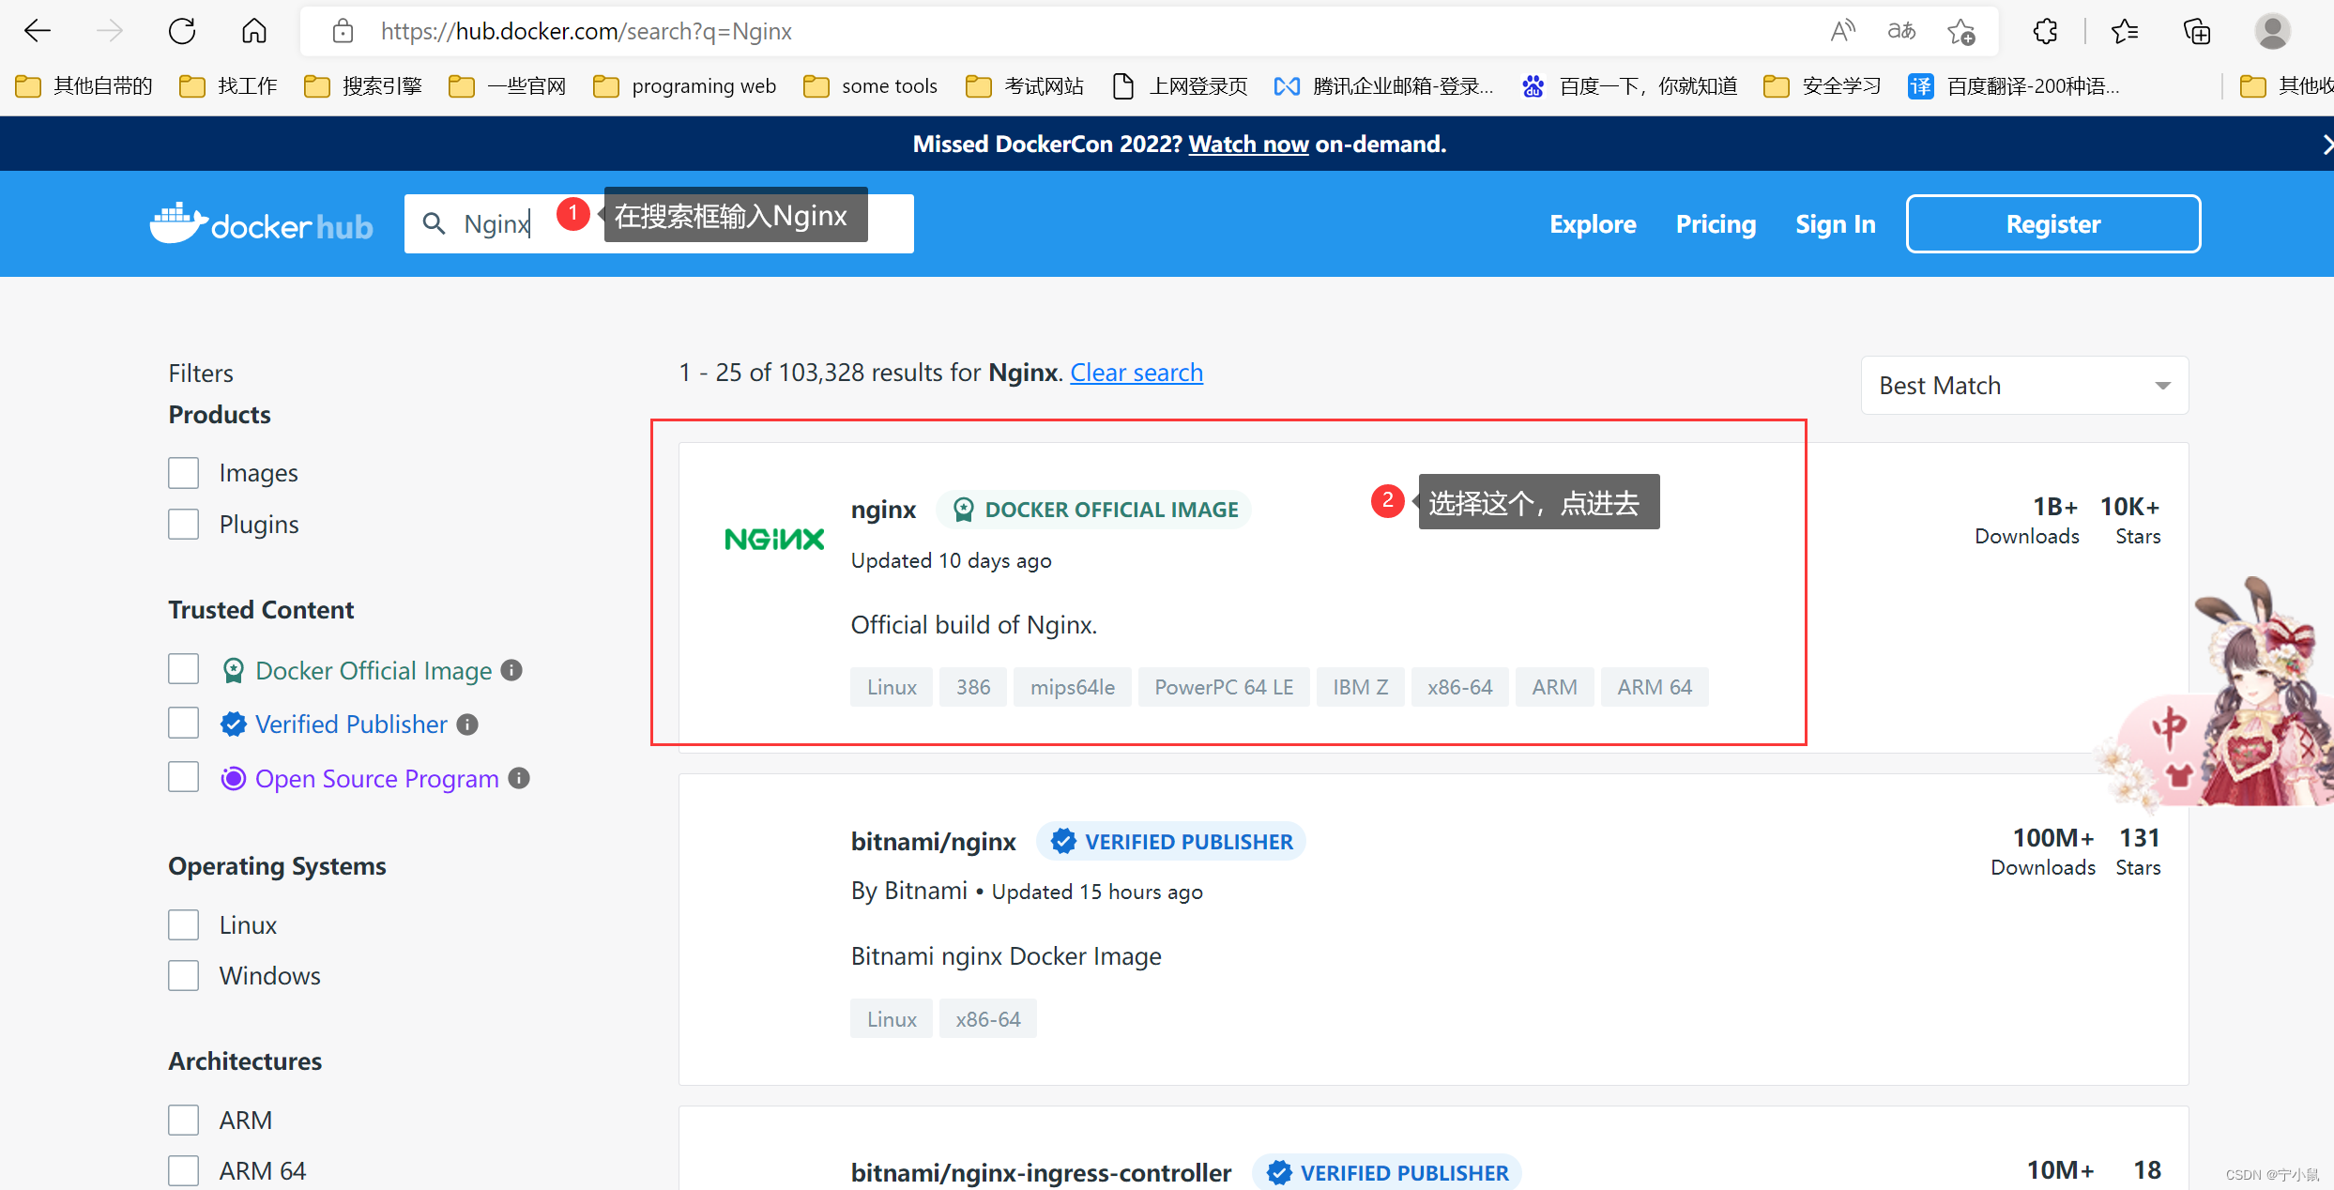Click the Pricing menu navigation item

[x=1714, y=224]
